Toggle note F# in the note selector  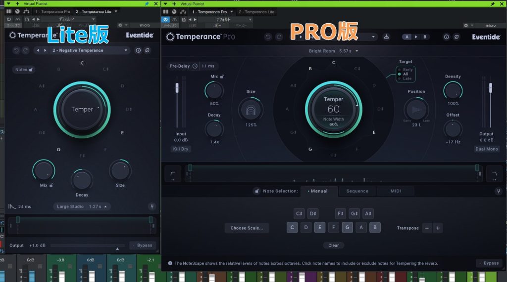pos(340,214)
